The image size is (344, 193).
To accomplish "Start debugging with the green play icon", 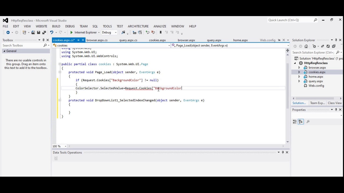I will (71, 32).
